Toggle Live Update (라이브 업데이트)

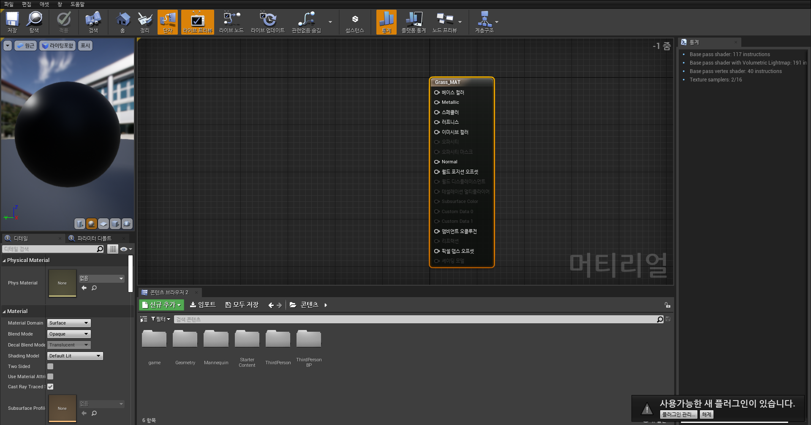pyautogui.click(x=268, y=22)
